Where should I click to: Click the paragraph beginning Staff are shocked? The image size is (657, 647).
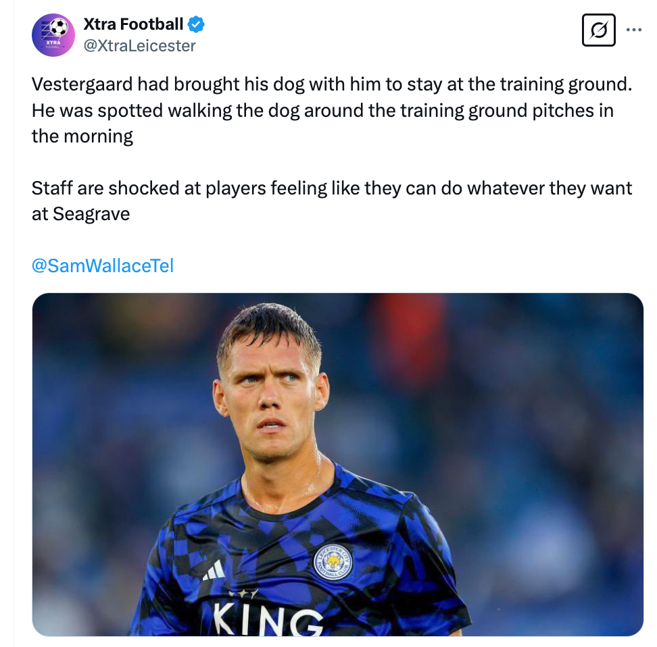[332, 201]
